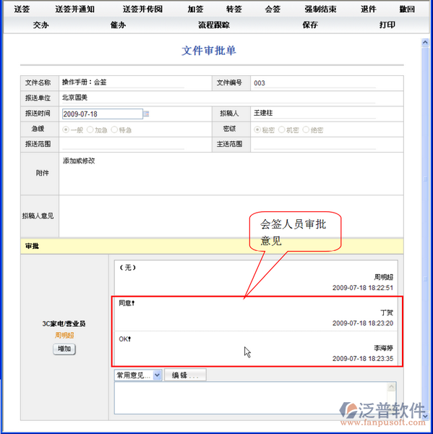Open the 会签 menu action
Image resolution: width=433 pixels, height=434 pixels.
coord(273,9)
